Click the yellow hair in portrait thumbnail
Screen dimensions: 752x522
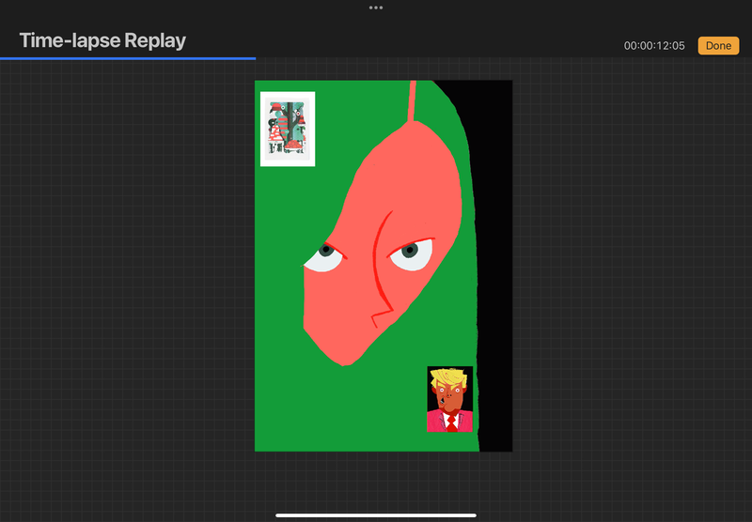[448, 377]
